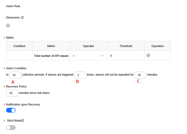187x134 pixels.
Task: Open the Total number of API requests metric selector
Action: [x=51, y=56]
